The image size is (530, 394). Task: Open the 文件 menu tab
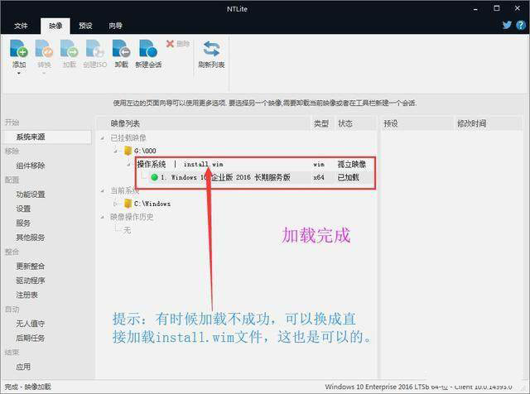(21, 26)
